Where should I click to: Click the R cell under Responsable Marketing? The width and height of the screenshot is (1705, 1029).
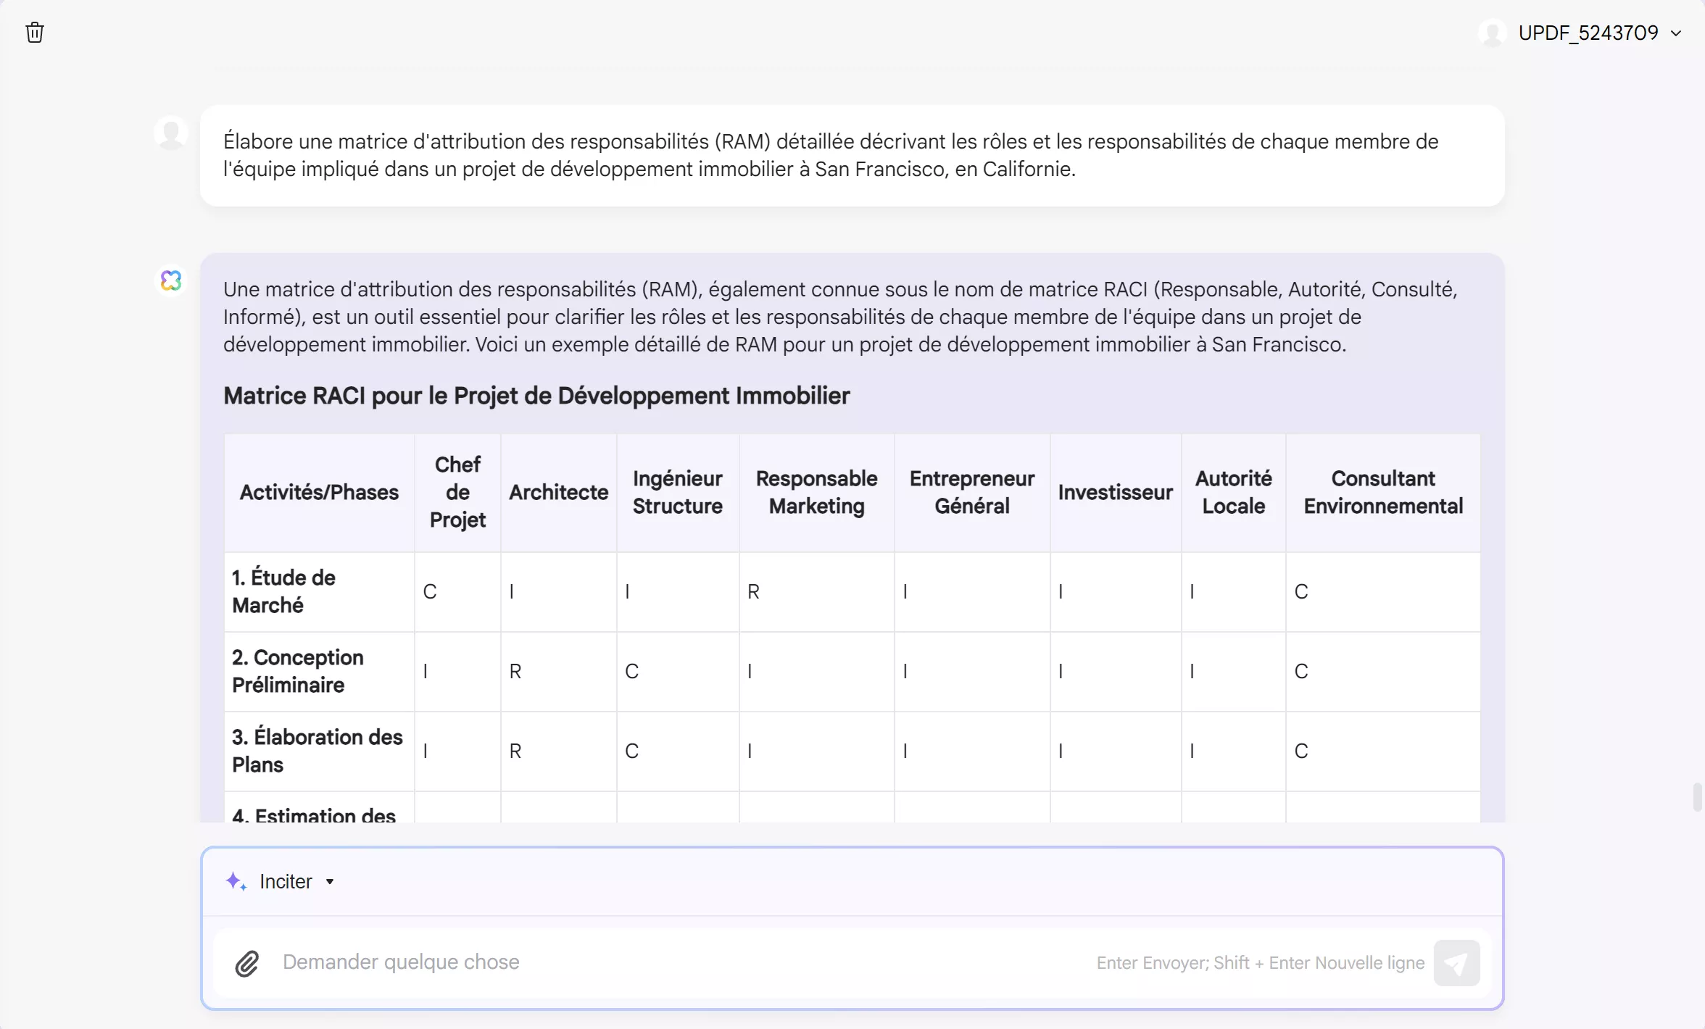pos(752,591)
